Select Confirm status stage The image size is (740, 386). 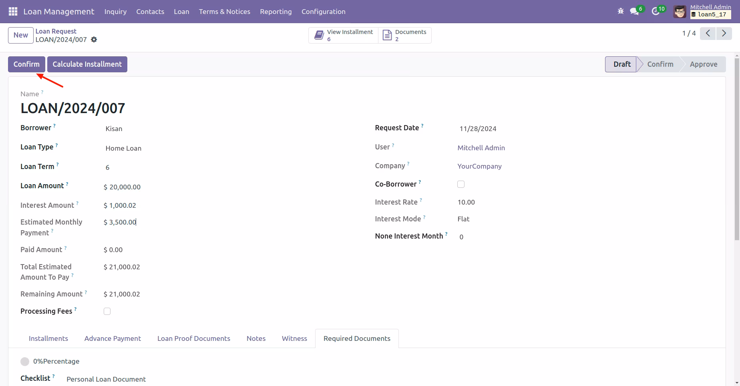tap(660, 64)
